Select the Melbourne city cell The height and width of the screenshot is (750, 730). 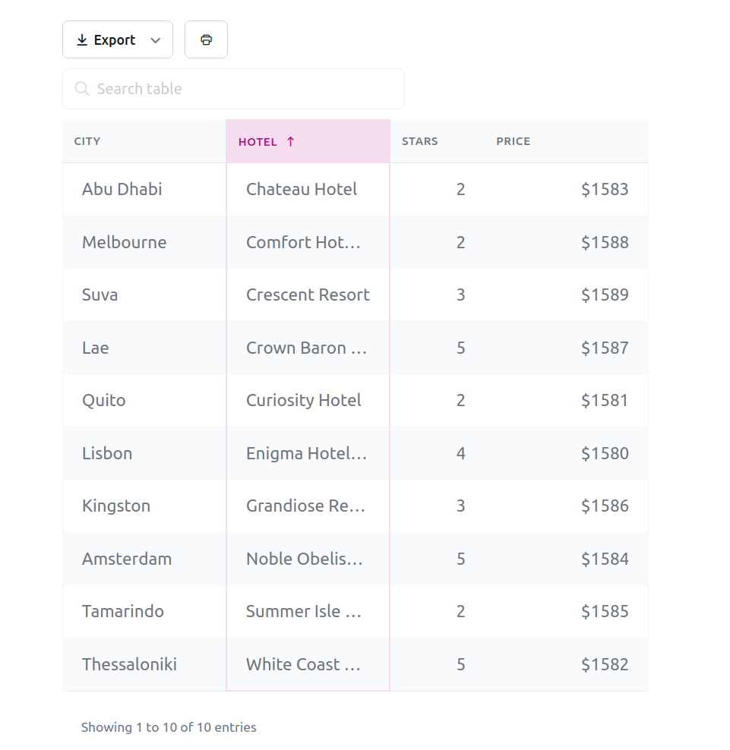[x=144, y=242]
